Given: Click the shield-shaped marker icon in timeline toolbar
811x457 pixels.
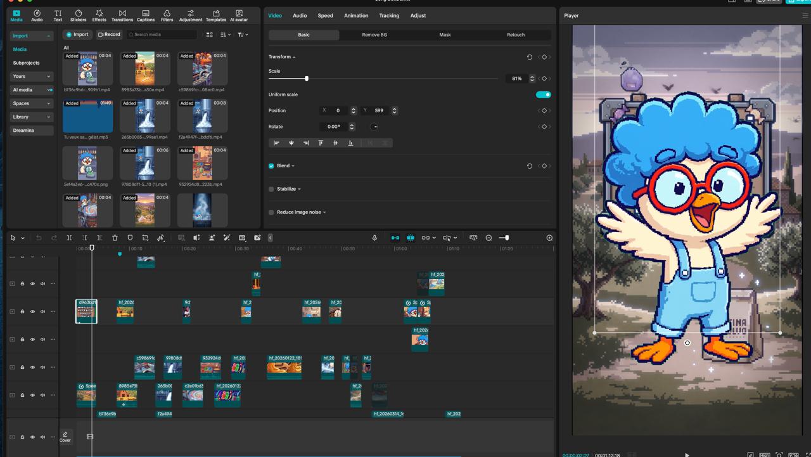Looking at the screenshot, I should (130, 238).
